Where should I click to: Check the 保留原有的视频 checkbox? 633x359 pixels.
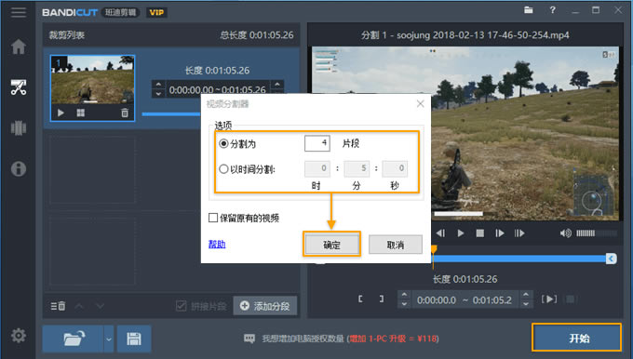point(213,218)
